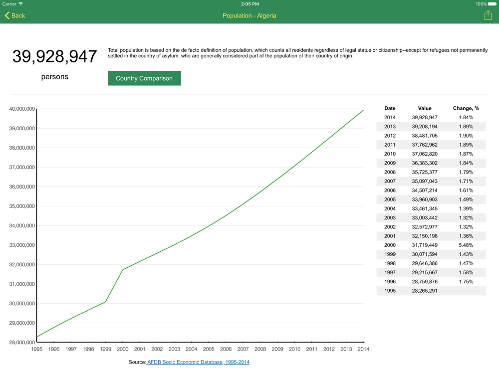The height and width of the screenshot is (374, 499).
Task: Select the 1995 row in the data table
Action: pyautogui.click(x=431, y=291)
